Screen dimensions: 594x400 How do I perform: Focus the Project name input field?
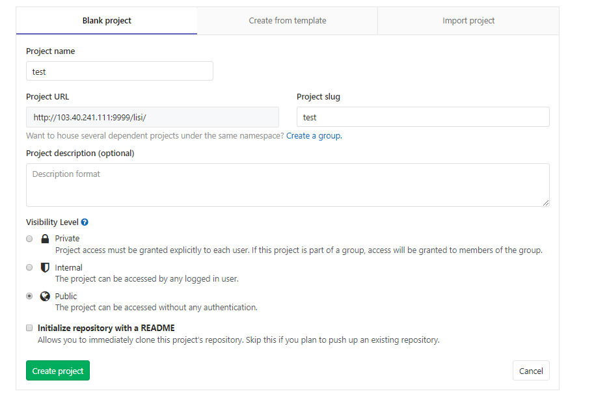tap(120, 71)
